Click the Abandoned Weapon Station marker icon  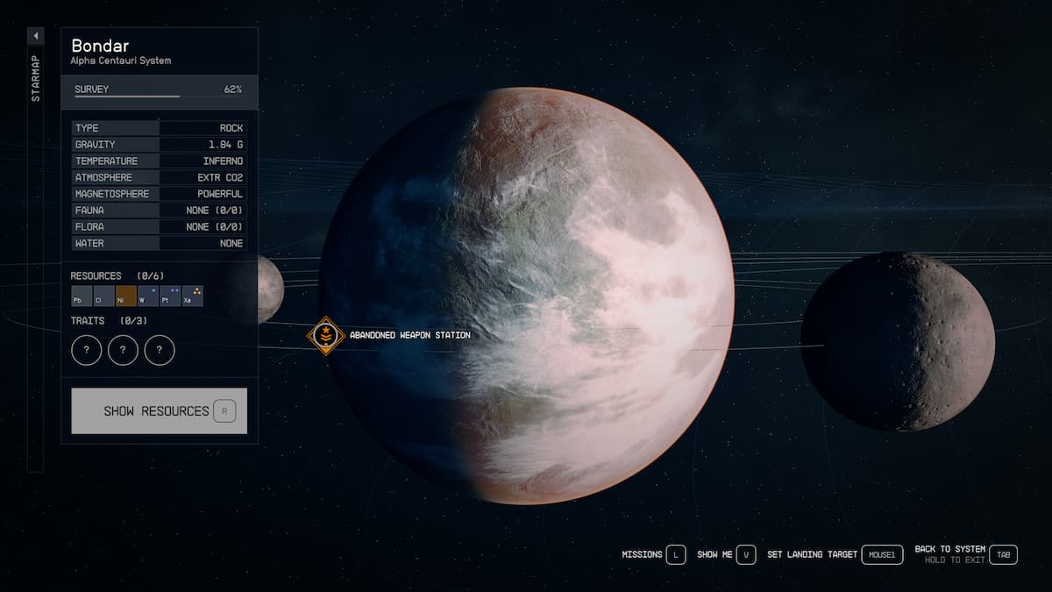[x=325, y=336]
